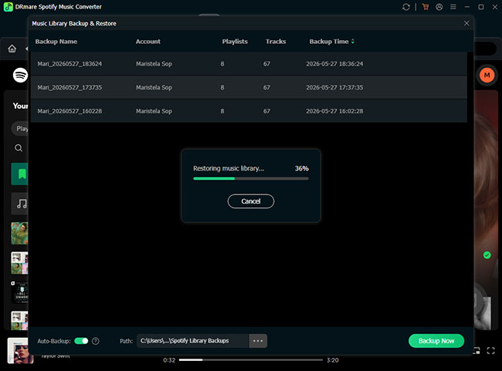
Task: Click backup time 2026-05-27 18:36:24
Action: pos(334,64)
